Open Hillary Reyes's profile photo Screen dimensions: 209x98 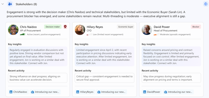pos(80,30)
